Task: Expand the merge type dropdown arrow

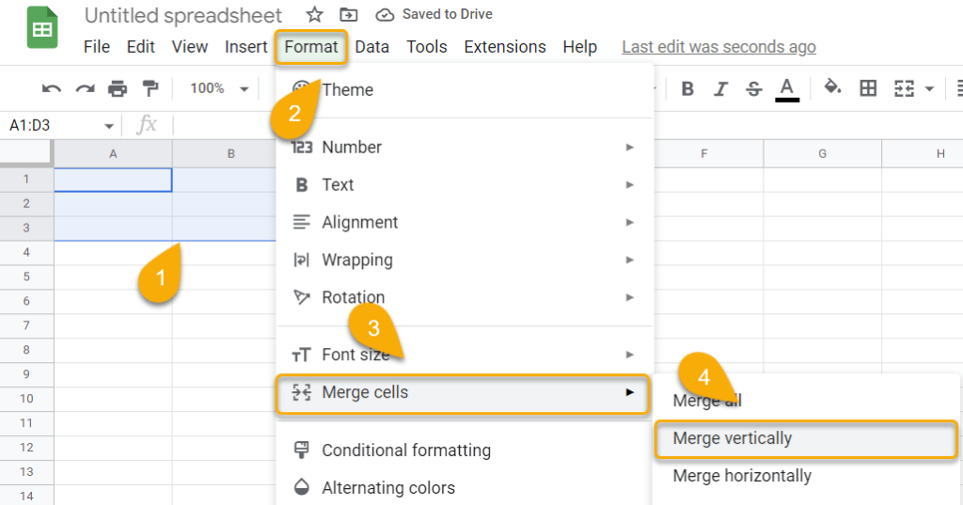Action: (929, 89)
